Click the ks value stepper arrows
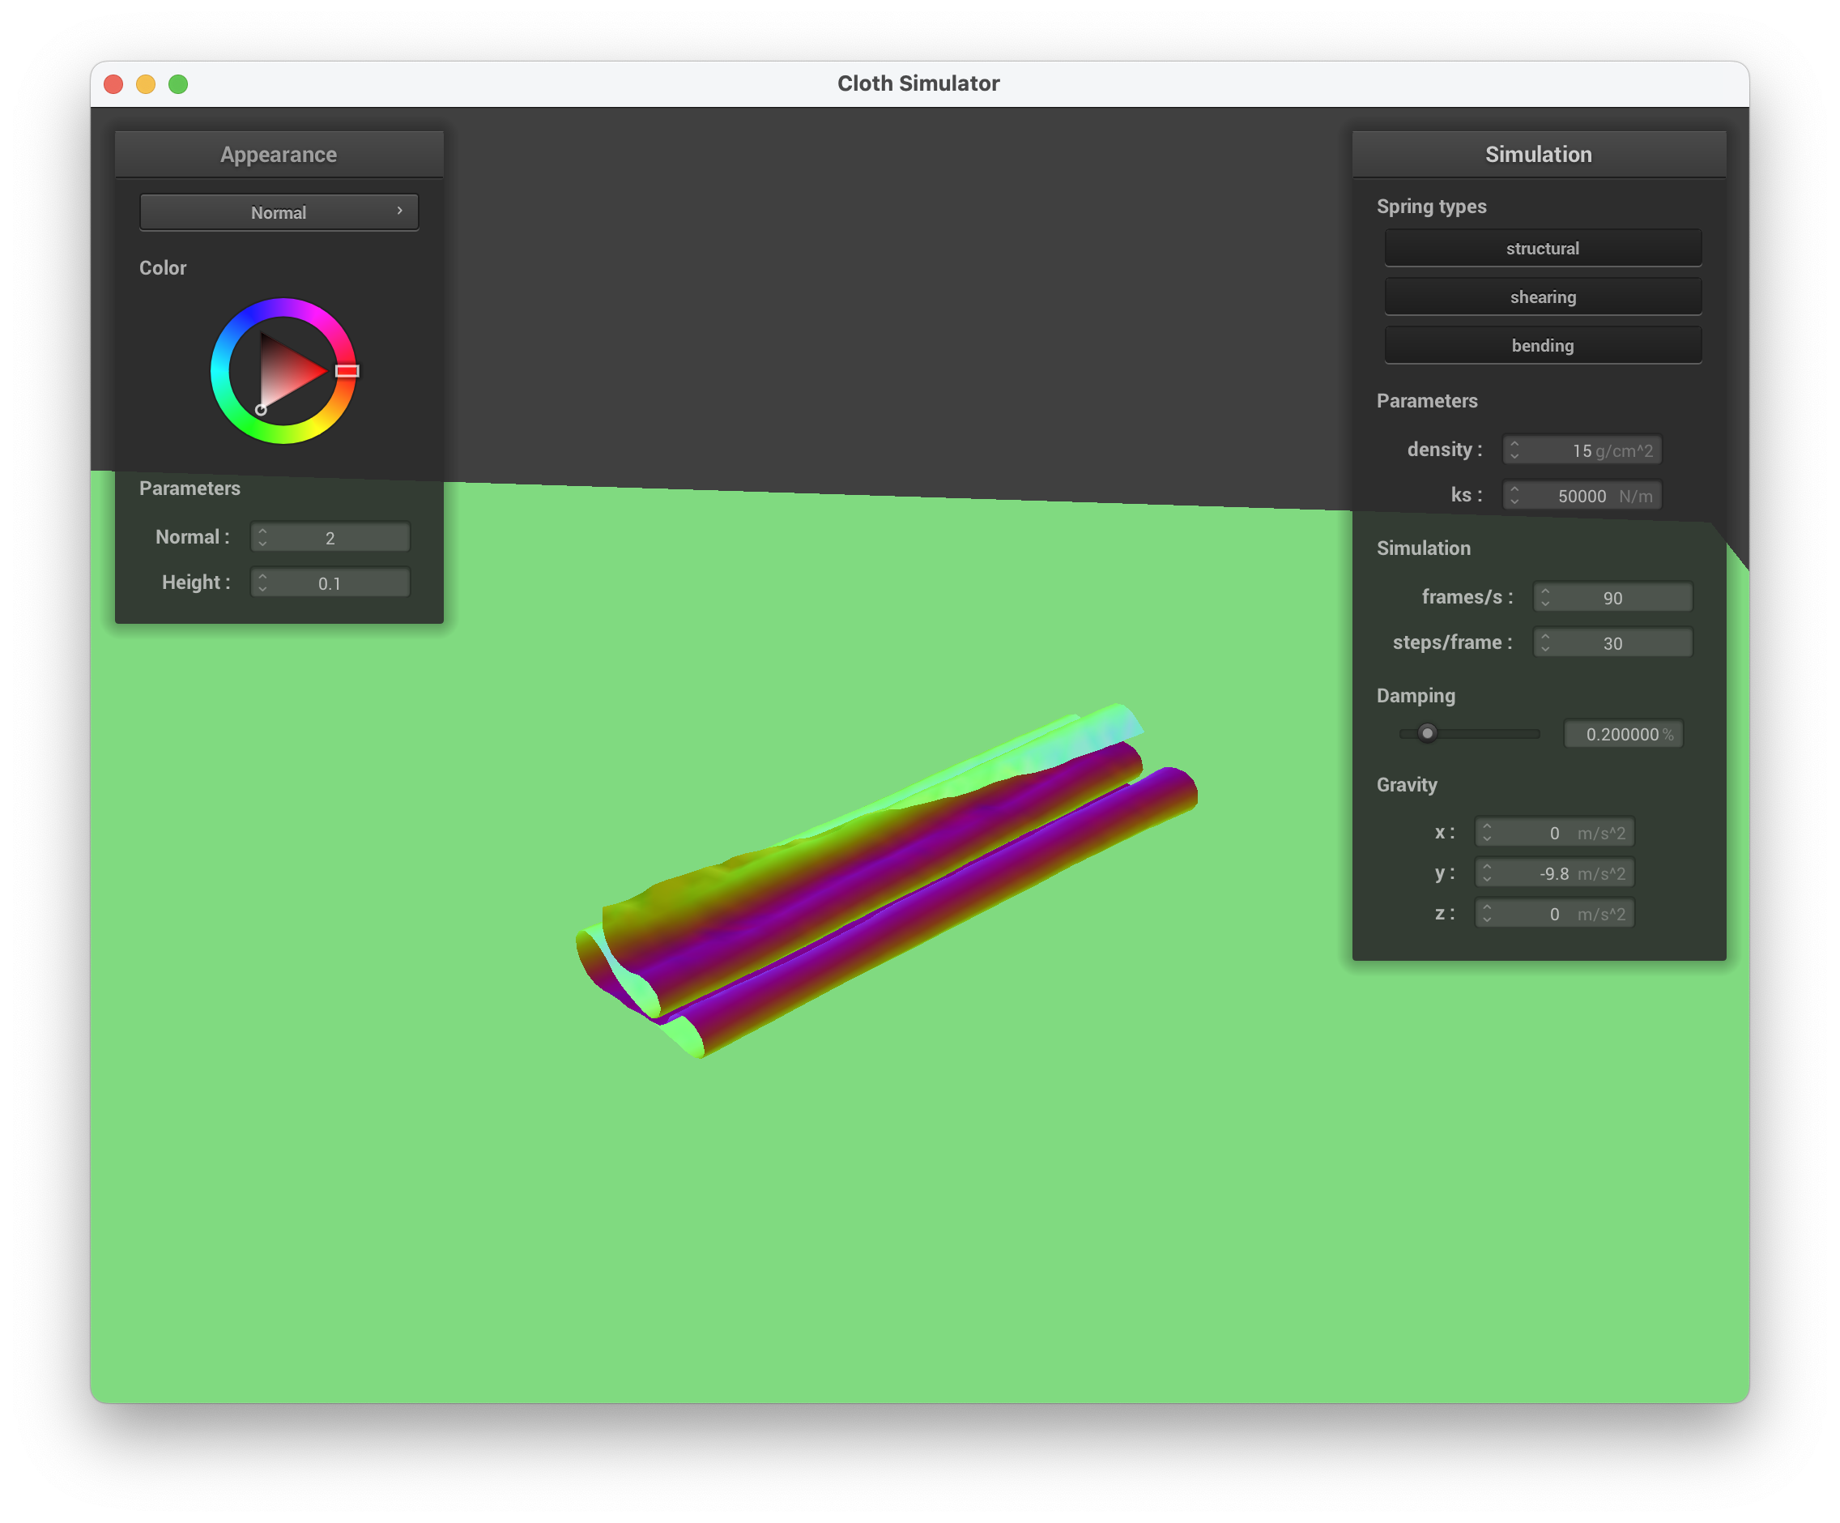This screenshot has height=1523, width=1840. coord(1514,495)
